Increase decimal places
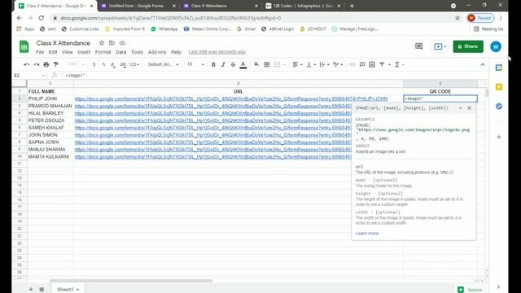 tap(123, 64)
